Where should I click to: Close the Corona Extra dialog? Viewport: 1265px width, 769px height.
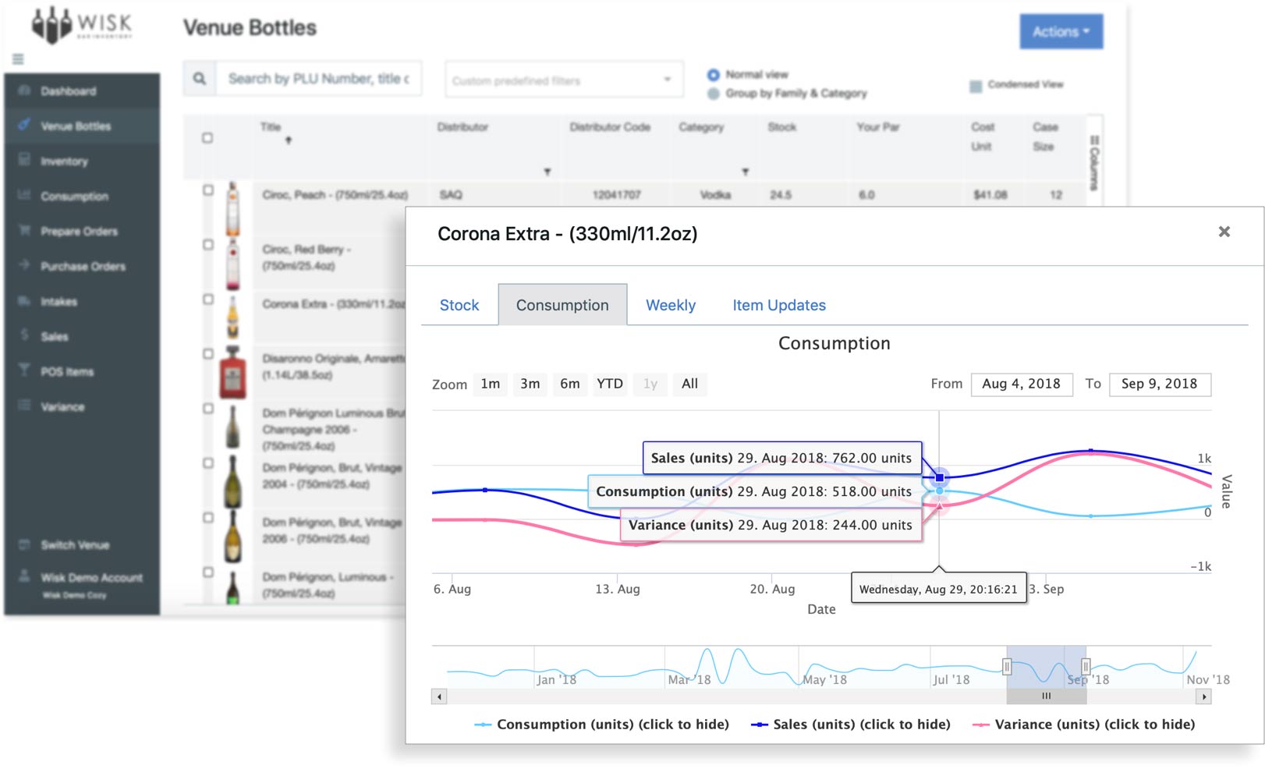pyautogui.click(x=1224, y=232)
